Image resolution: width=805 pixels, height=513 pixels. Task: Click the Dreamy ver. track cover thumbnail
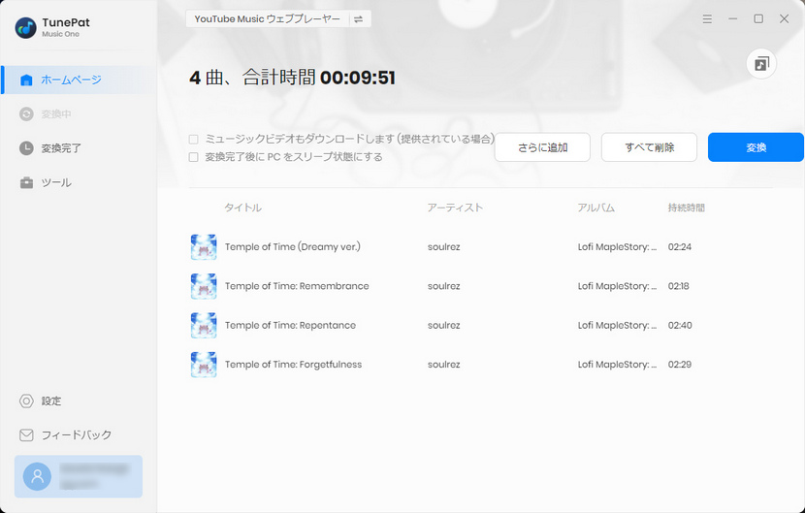(204, 247)
